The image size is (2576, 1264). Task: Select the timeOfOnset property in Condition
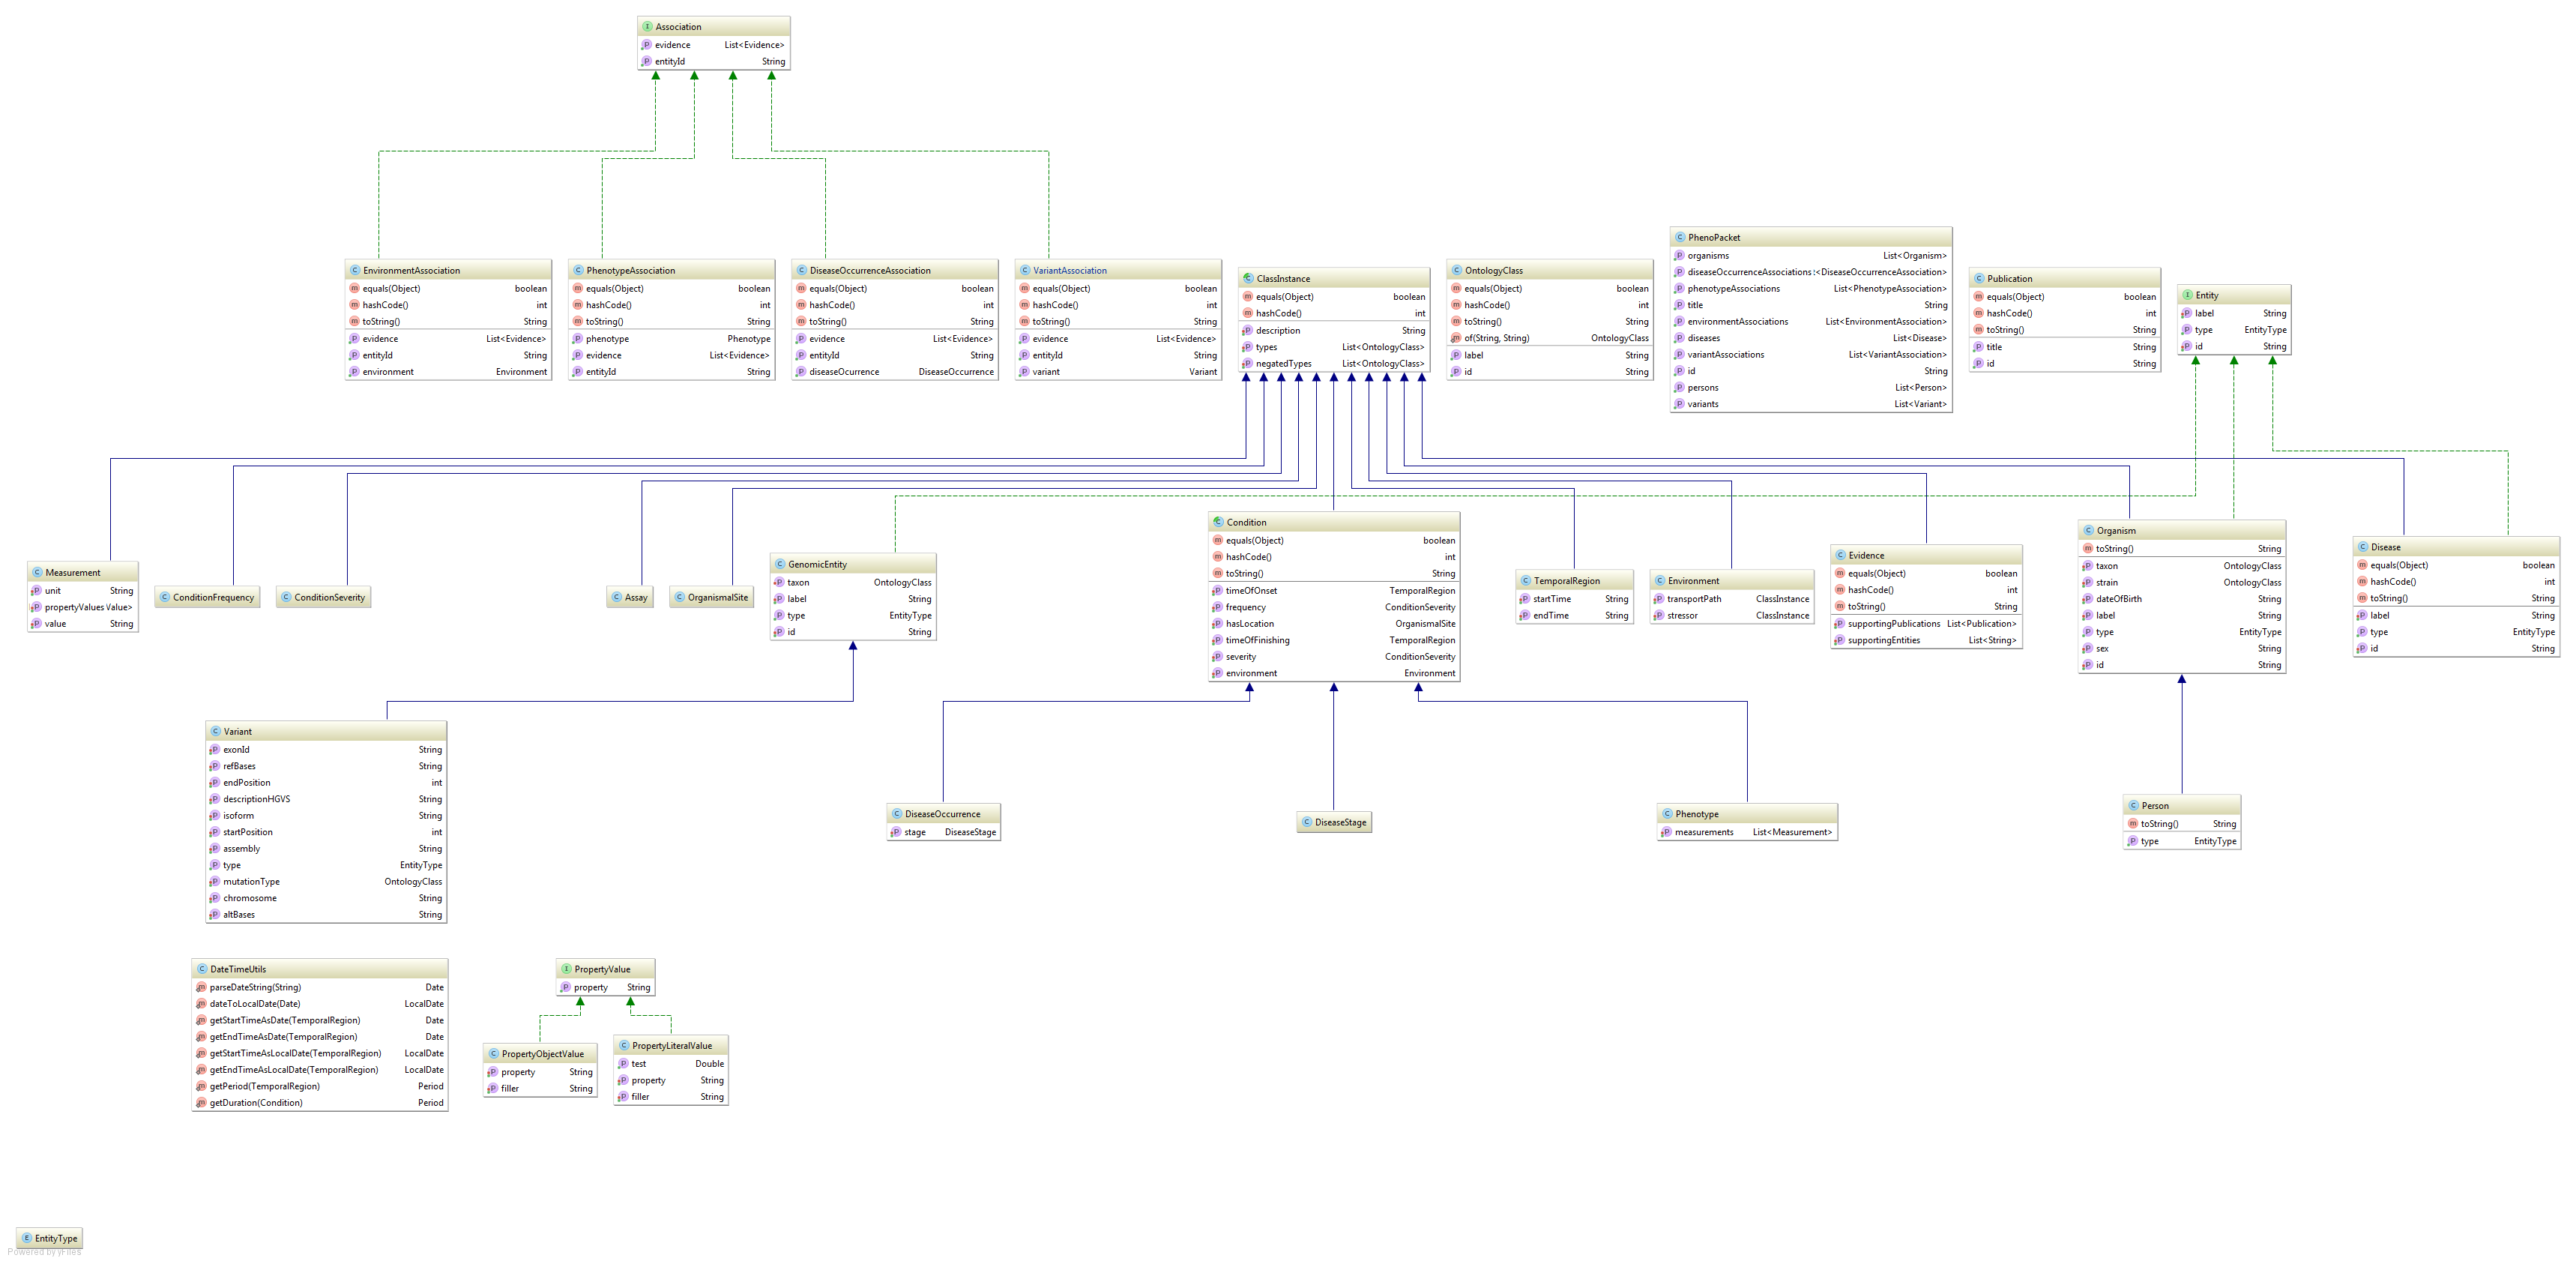coord(1251,591)
